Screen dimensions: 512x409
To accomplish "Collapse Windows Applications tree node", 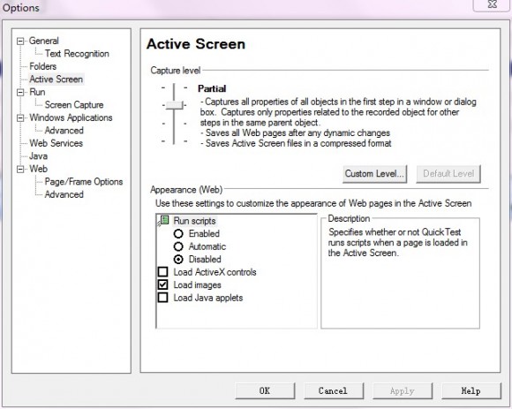I will pos(20,118).
